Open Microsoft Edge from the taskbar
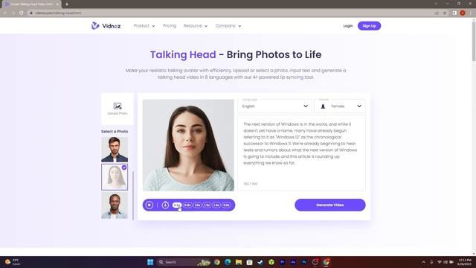Image resolution: width=476 pixels, height=268 pixels. pos(228,262)
